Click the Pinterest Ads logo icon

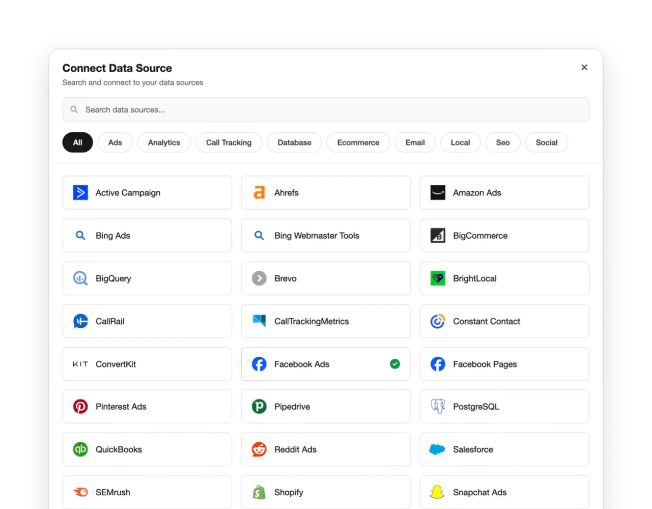coord(80,406)
